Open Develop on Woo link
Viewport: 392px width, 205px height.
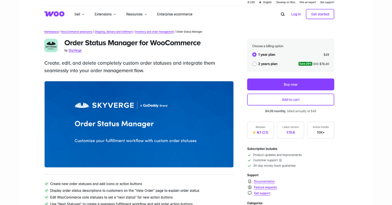point(286,2)
